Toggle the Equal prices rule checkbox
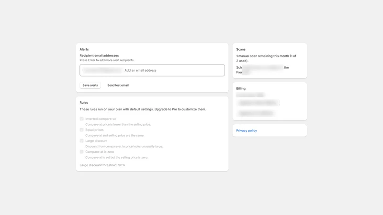 tap(81, 129)
